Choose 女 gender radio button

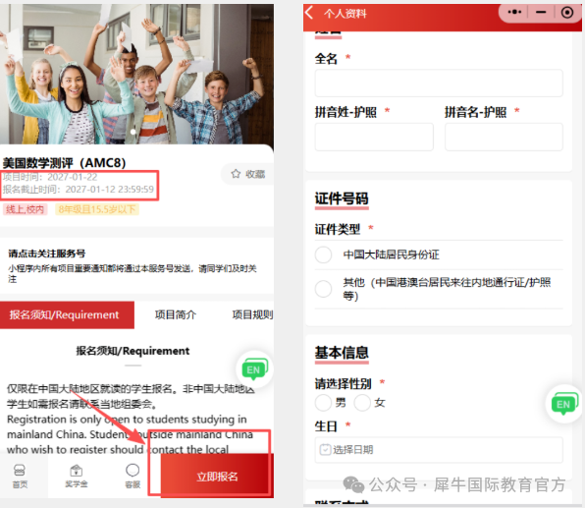pos(362,403)
